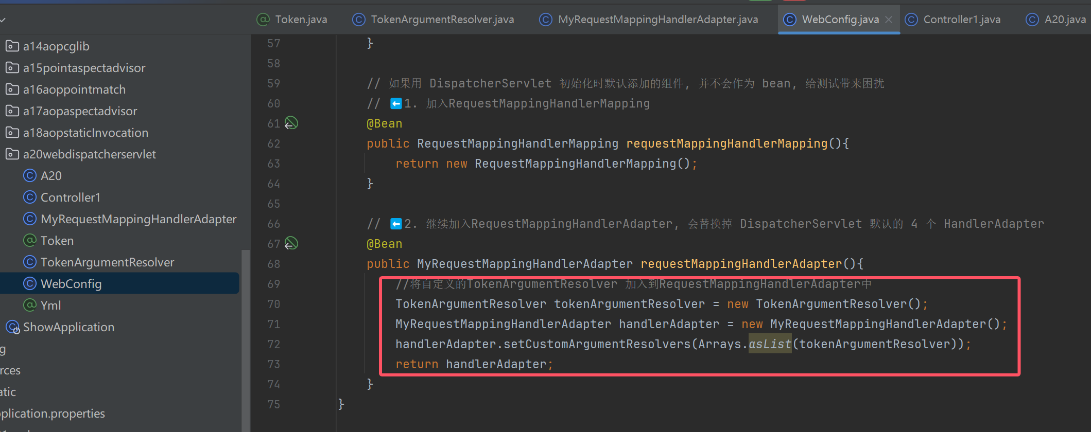The image size is (1091, 432).
Task: Click the @Bean annotation on line 61
Action: 385,123
